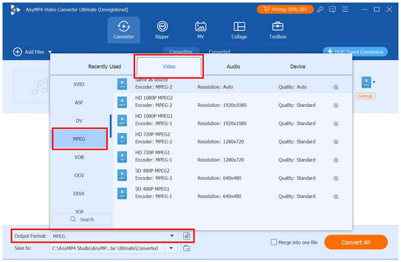Open the Ripper module
Viewport: 401px width, 262px height.
(162, 30)
